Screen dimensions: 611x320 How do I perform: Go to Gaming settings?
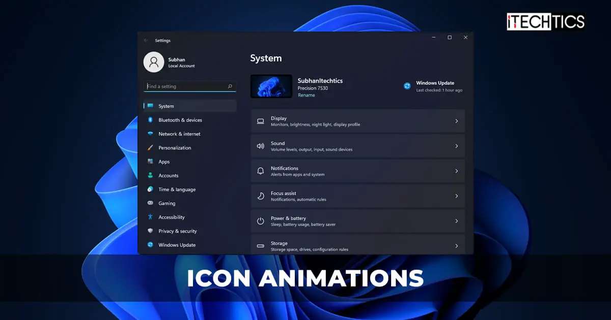190,203
